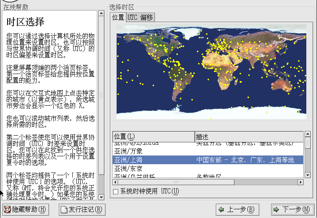This screenshot has width=317, height=218.
Task: Click the help panel vertical scrollbar thumb
Action: coord(102,95)
